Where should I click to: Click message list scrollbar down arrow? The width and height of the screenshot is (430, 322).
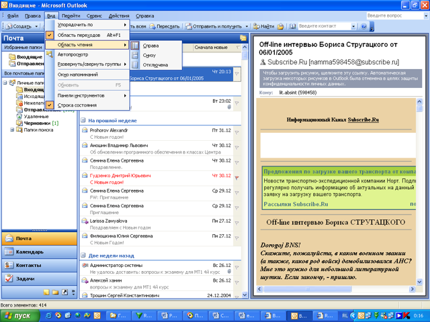coord(245,295)
